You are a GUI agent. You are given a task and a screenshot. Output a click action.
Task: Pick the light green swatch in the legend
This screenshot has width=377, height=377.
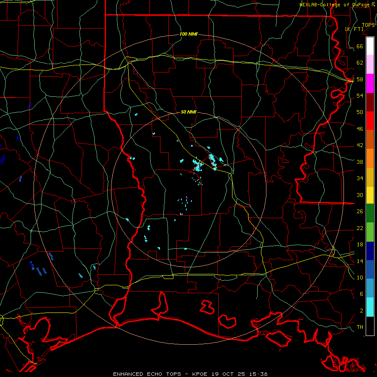coord(370,232)
